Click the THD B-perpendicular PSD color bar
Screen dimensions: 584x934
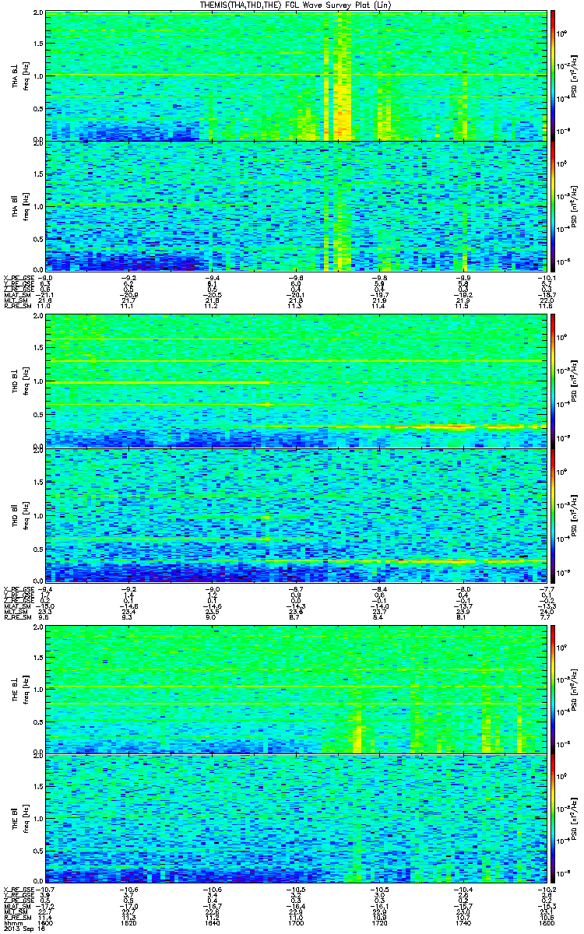click(x=553, y=381)
